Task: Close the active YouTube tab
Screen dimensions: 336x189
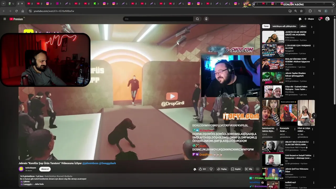Action: [22, 4]
